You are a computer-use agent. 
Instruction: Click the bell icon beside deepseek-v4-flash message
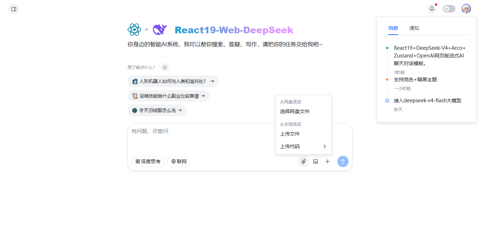click(x=387, y=101)
